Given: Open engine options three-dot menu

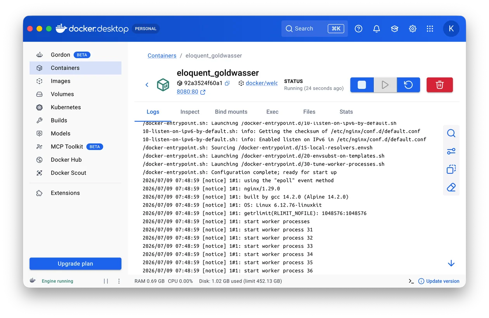Looking at the screenshot, I should pos(119,281).
